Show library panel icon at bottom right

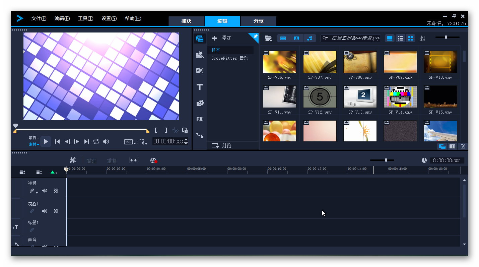(442, 146)
